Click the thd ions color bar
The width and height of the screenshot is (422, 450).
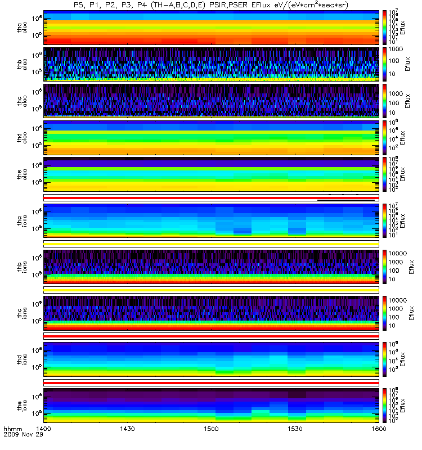[x=385, y=359]
